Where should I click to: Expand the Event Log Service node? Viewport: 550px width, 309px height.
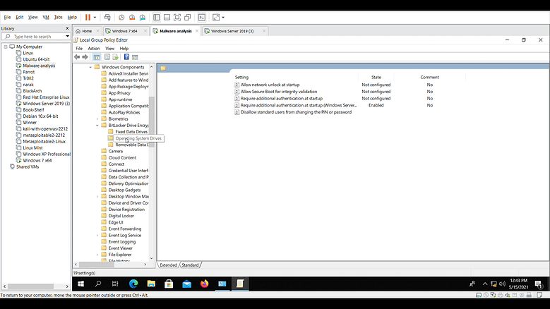(97, 236)
